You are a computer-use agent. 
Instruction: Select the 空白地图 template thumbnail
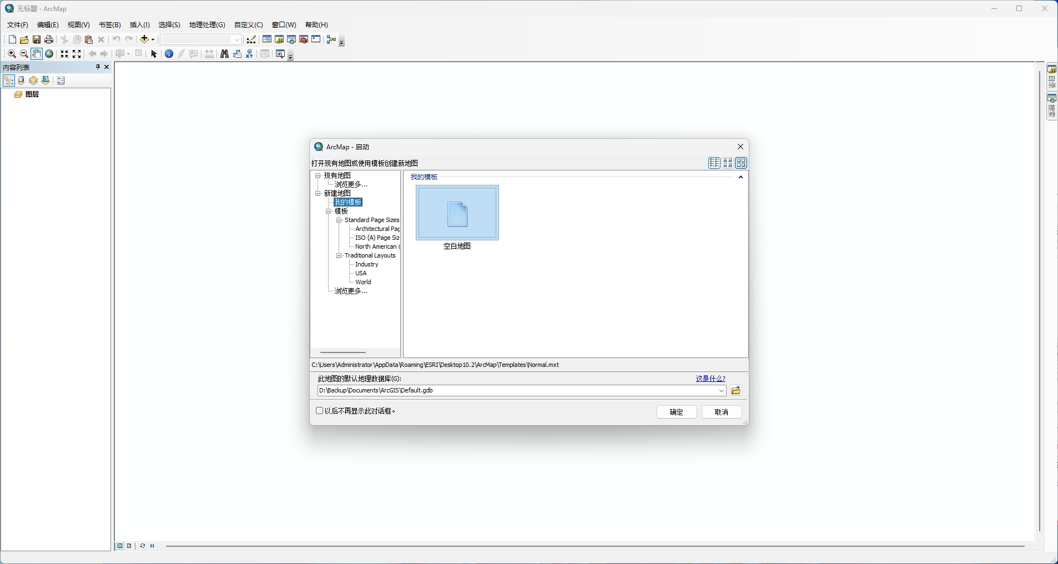click(x=457, y=213)
